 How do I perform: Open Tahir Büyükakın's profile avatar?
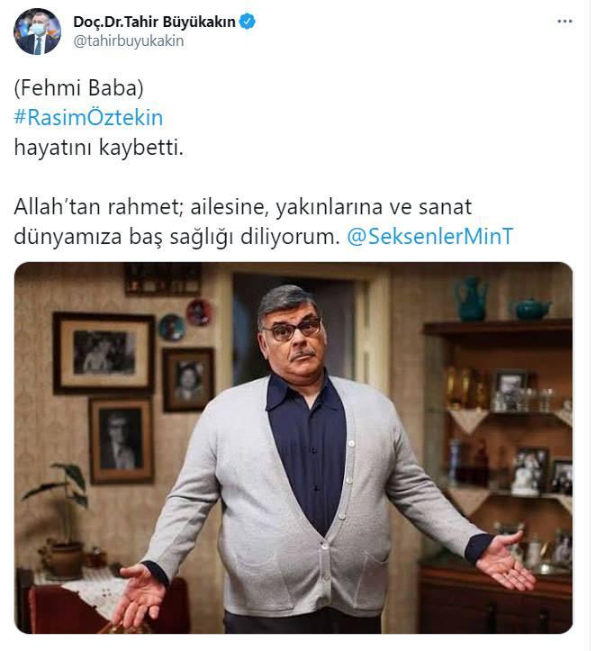coord(37,32)
